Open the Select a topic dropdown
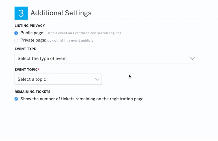The image size is (218, 141). 58,79
